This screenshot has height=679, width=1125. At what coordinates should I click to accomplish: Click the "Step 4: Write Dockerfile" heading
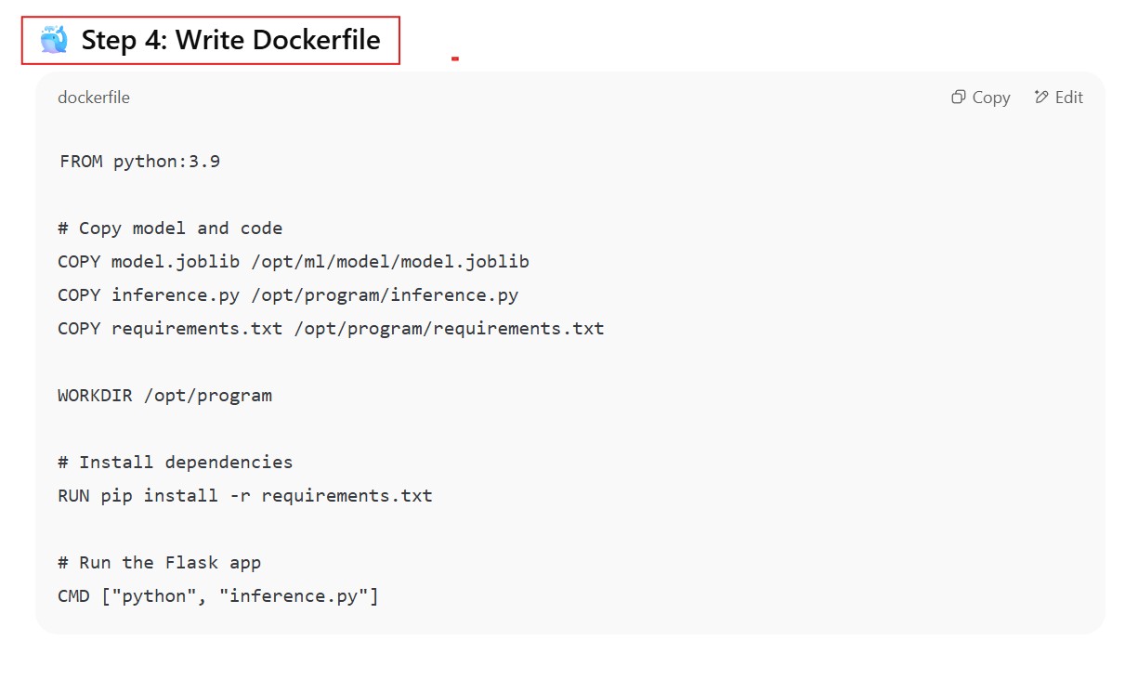(230, 40)
